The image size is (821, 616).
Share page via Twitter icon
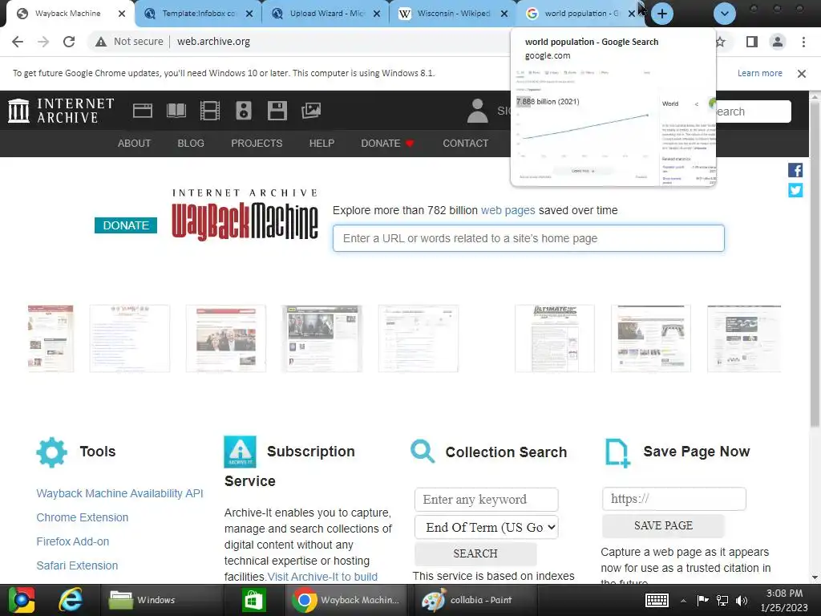click(x=795, y=190)
